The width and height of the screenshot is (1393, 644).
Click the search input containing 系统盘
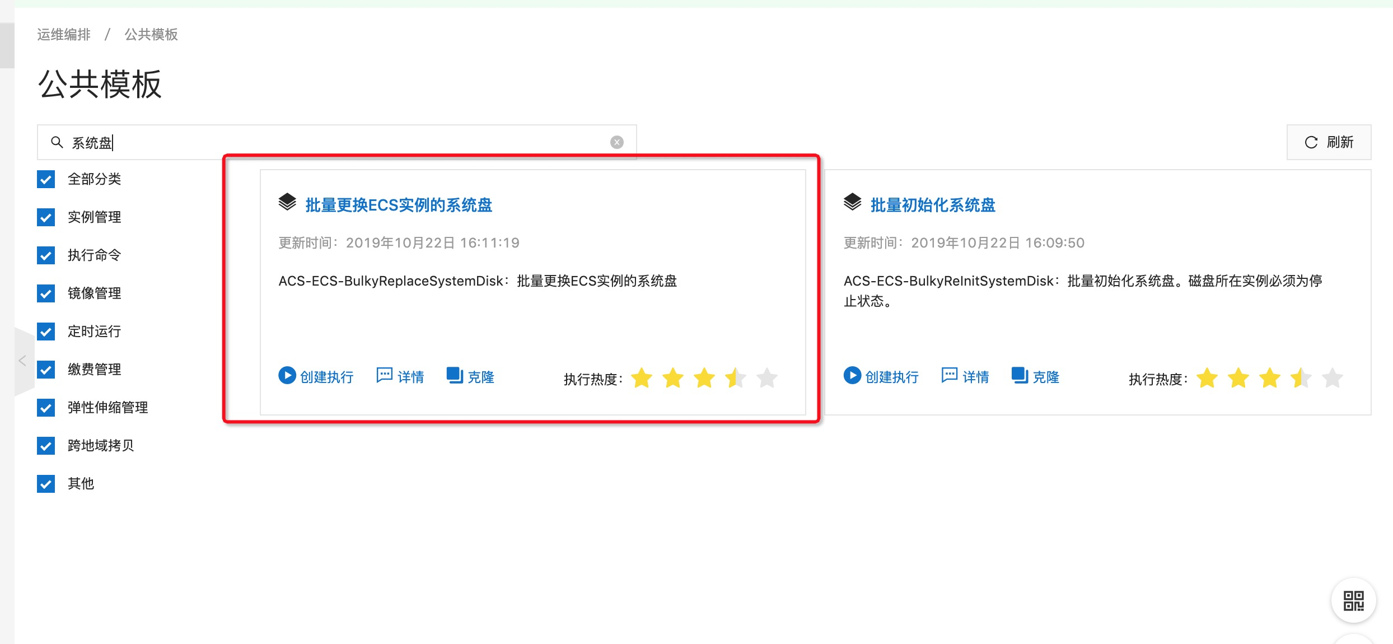336,142
